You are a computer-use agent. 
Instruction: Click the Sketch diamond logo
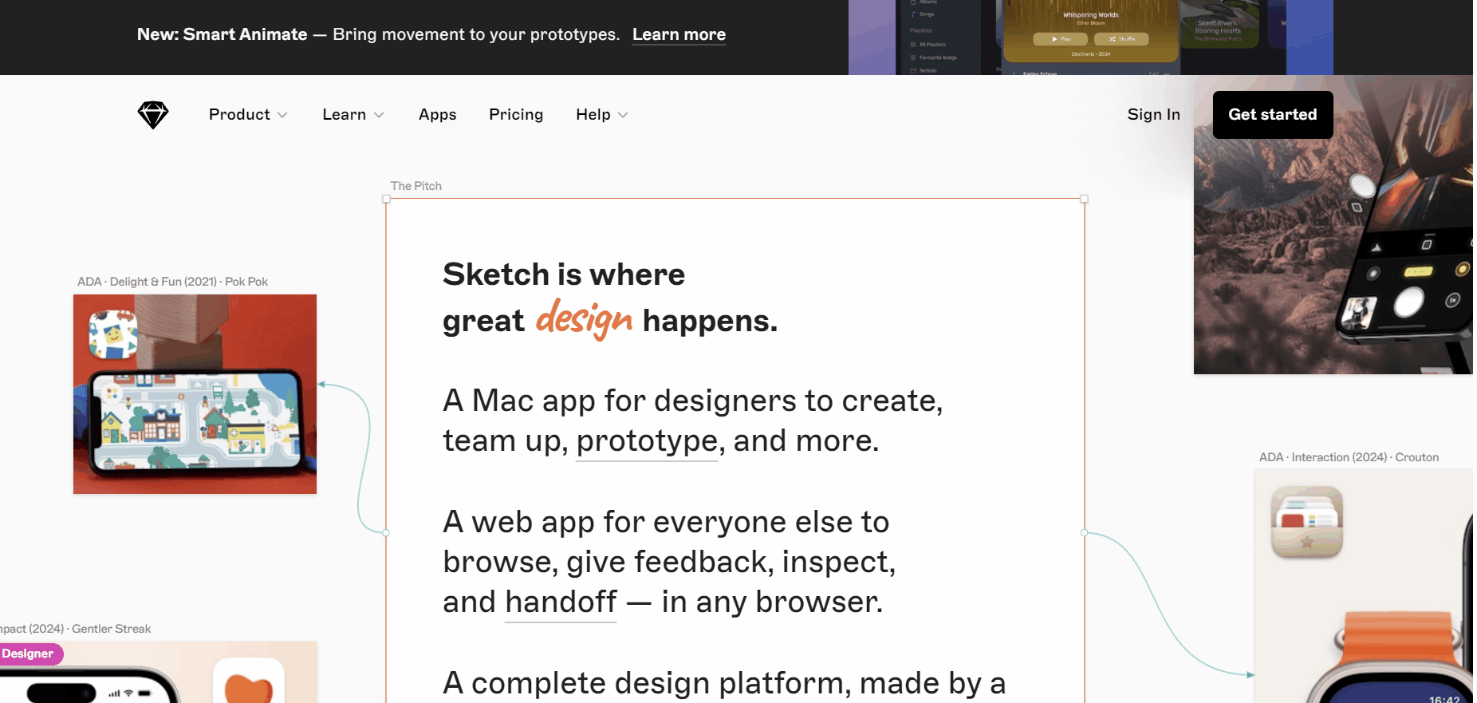(152, 115)
